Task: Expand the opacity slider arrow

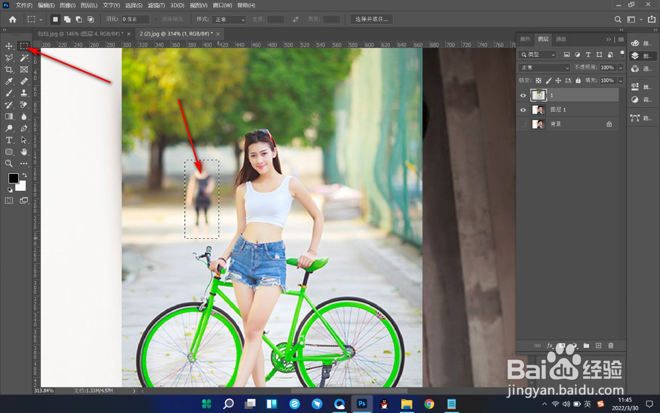Action: point(620,68)
